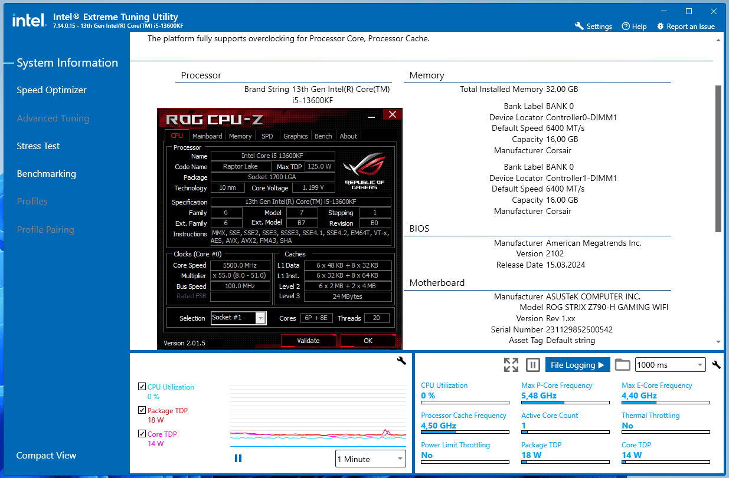The width and height of the screenshot is (729, 478).
Task: Open the logging folder icon
Action: pyautogui.click(x=622, y=365)
